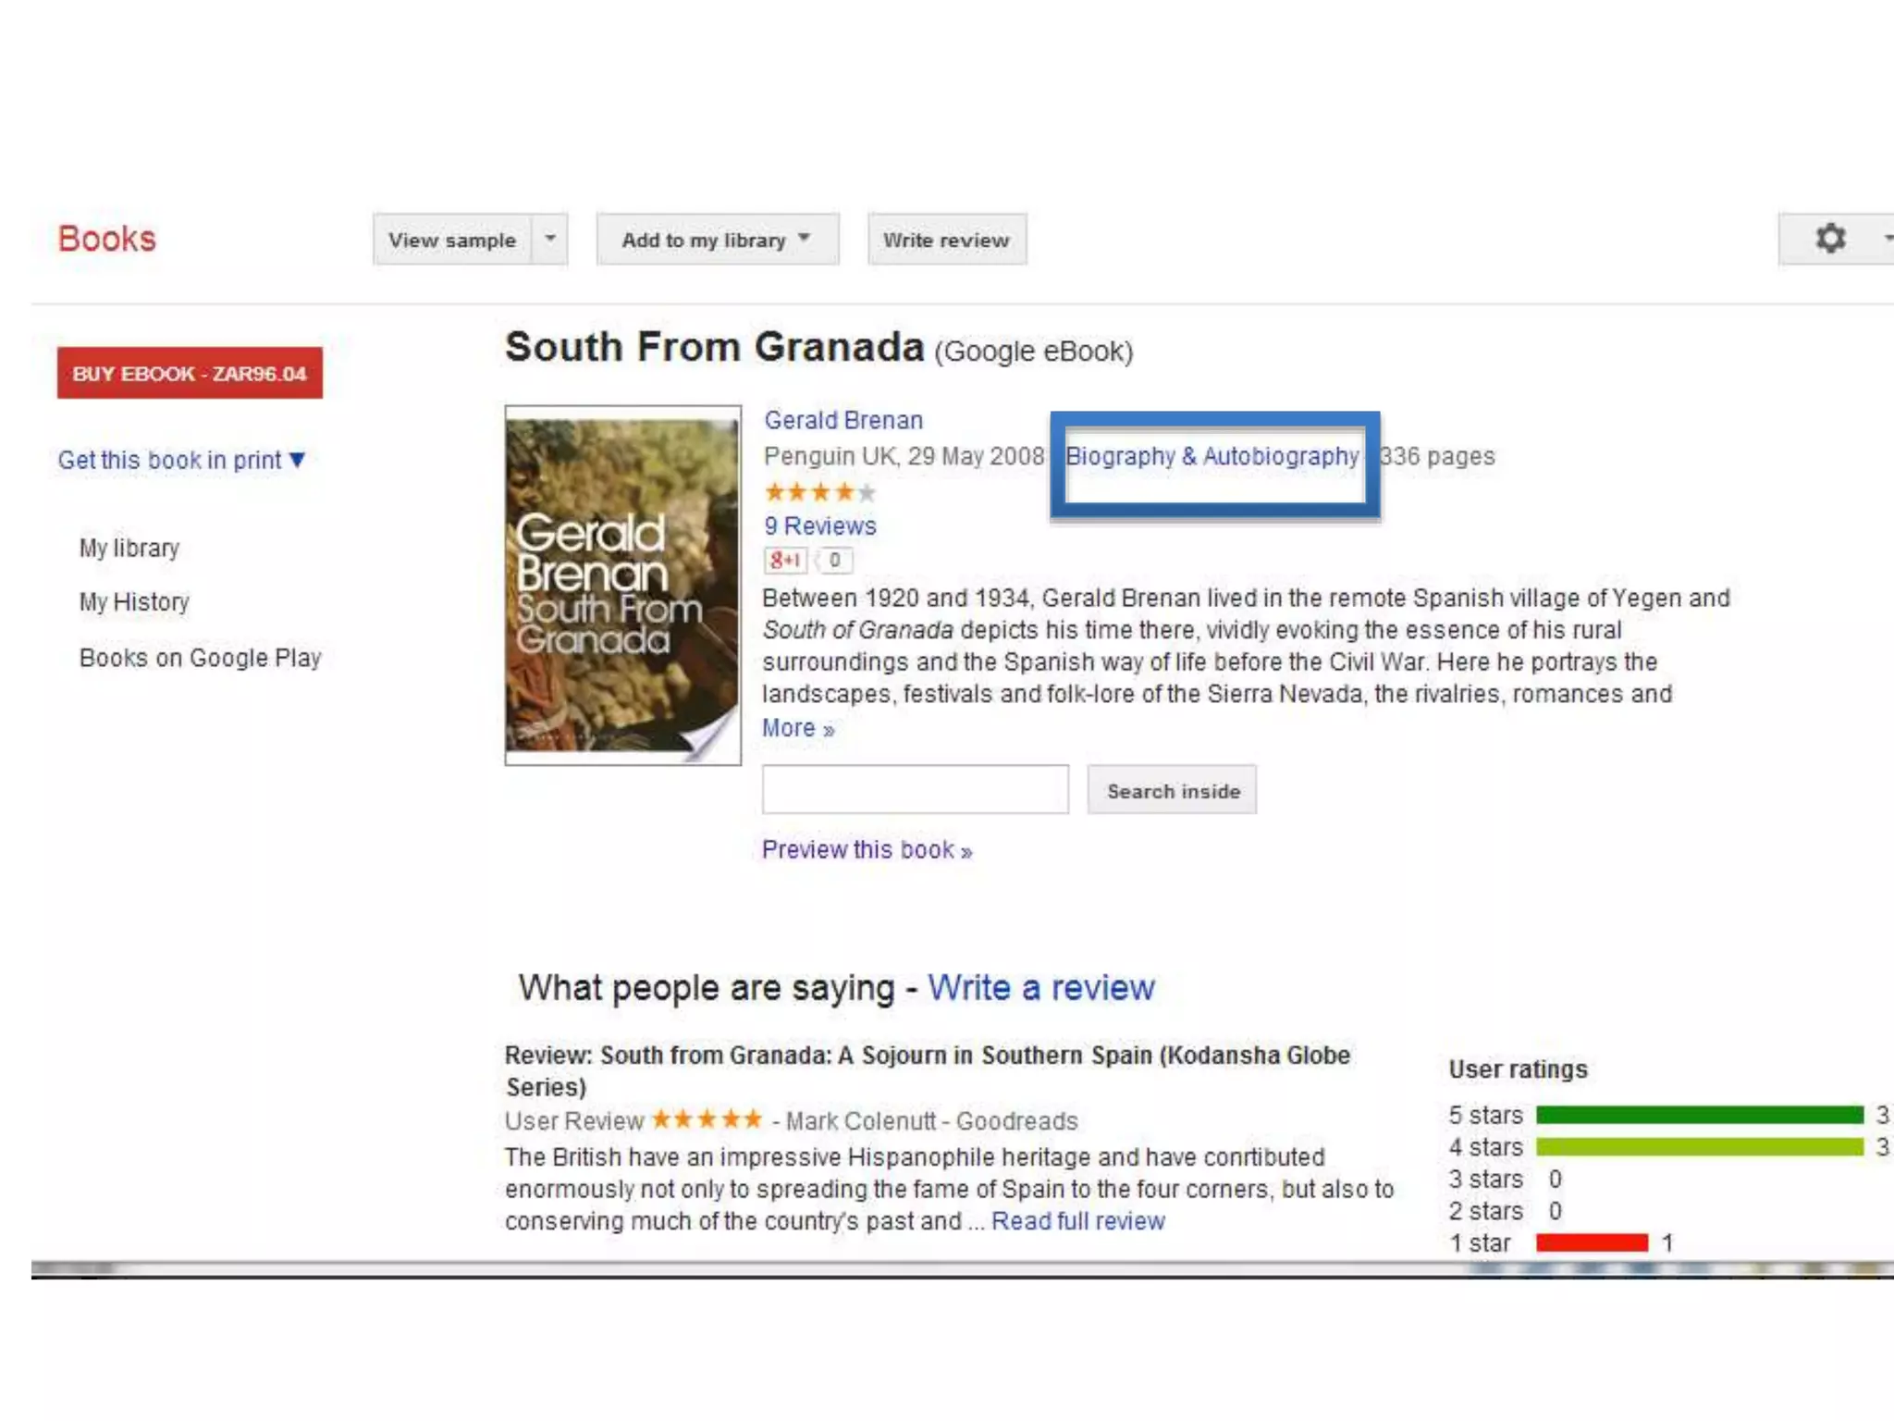Go to Books on Google Play
Screen dimensions: 1894x1421
pos(200,658)
